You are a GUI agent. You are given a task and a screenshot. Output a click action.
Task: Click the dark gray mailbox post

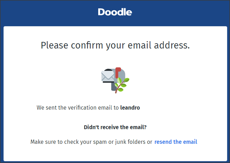pyautogui.click(x=114, y=87)
